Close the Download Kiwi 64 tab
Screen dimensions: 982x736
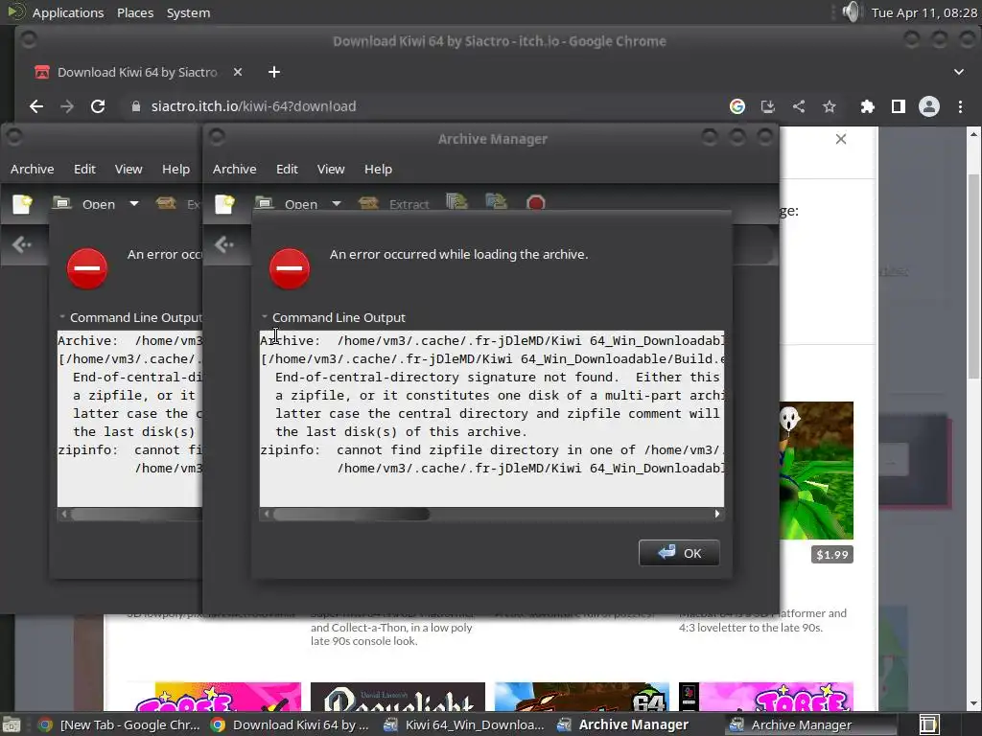238,72
